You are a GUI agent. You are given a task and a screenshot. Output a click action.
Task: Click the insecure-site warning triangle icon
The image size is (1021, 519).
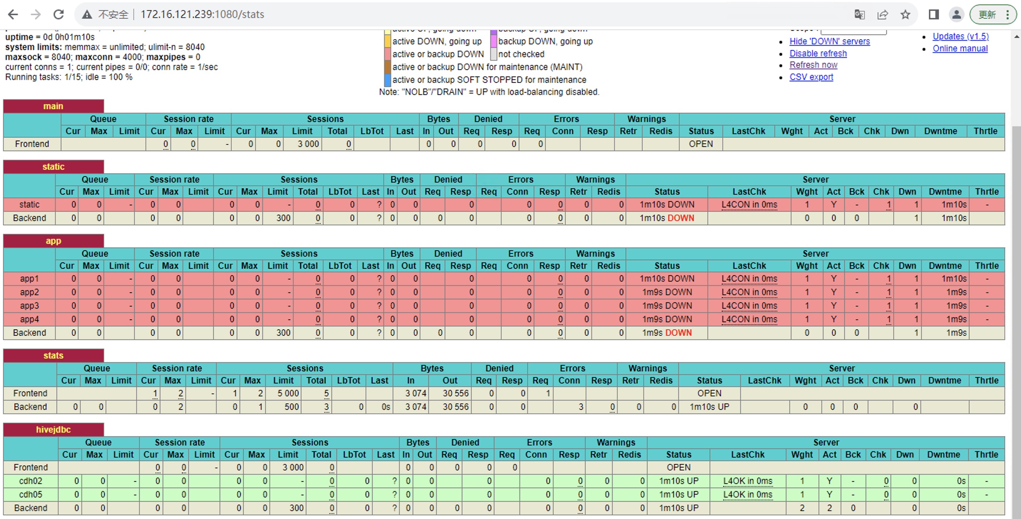click(x=87, y=15)
